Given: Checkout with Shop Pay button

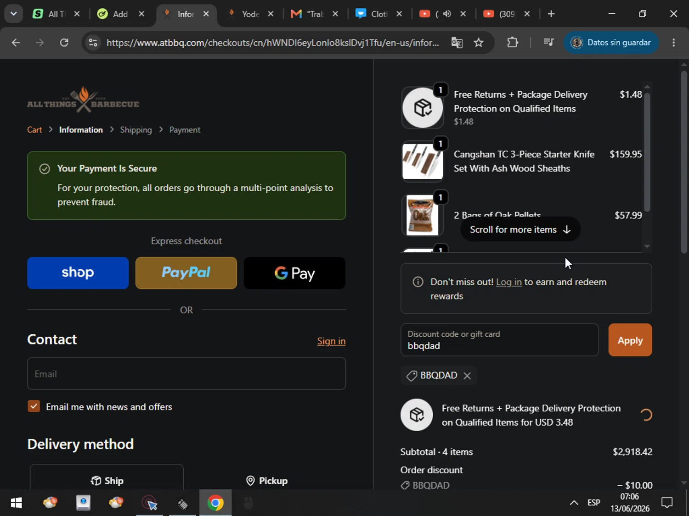Looking at the screenshot, I should pyautogui.click(x=78, y=273).
